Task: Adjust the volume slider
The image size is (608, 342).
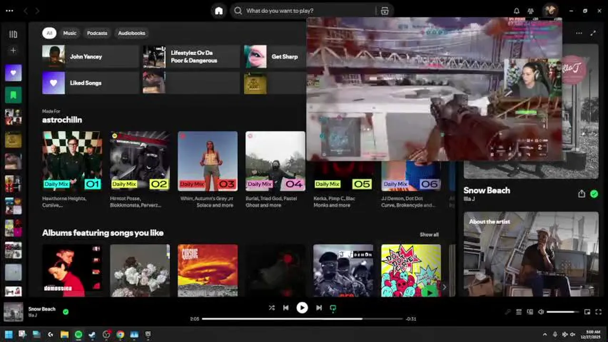Action: pyautogui.click(x=563, y=312)
